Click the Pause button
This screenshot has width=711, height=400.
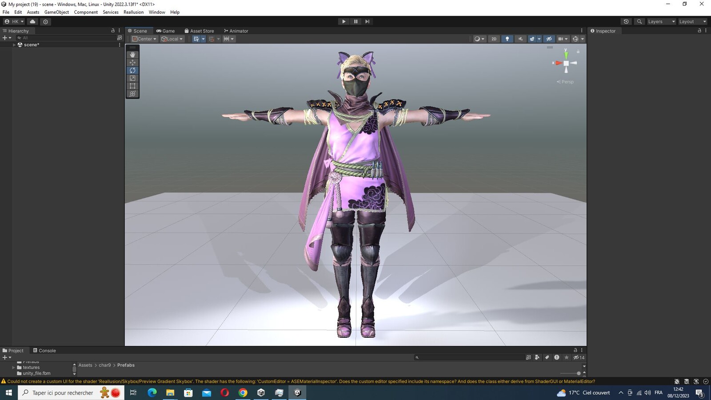[x=355, y=21]
